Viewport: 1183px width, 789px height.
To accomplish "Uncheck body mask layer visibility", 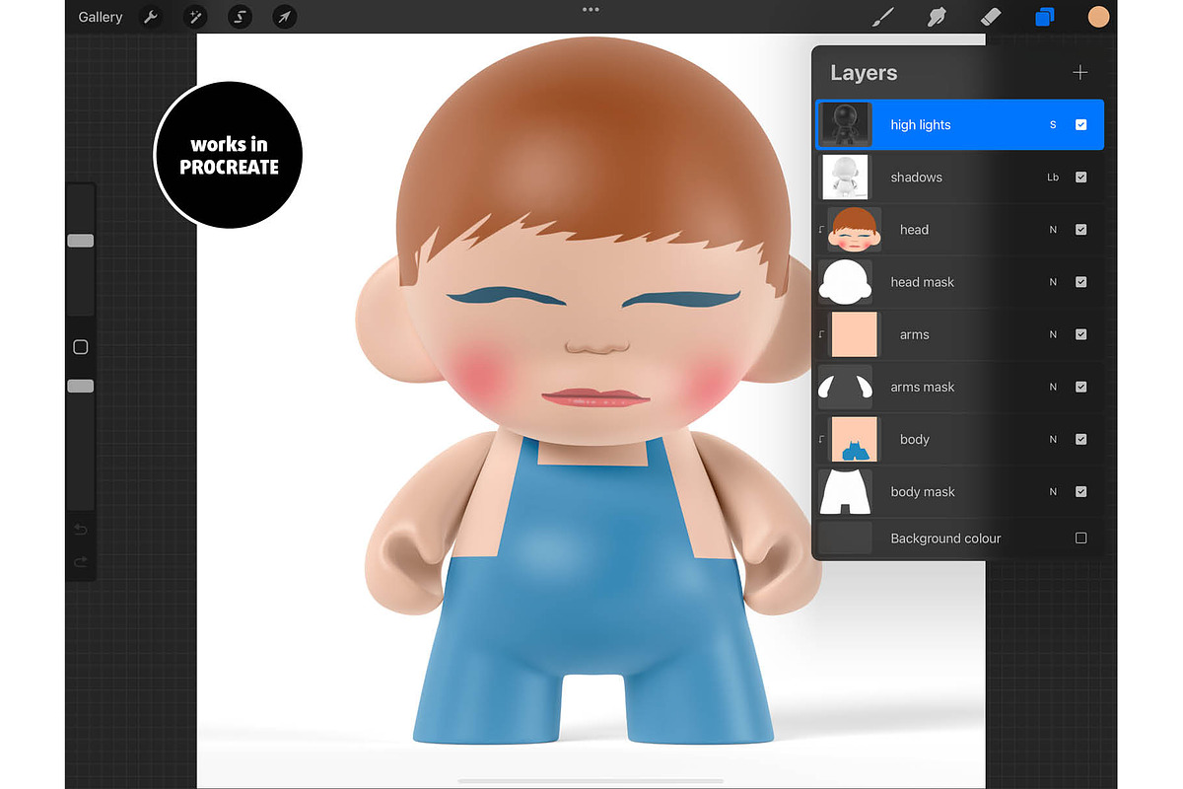I will coord(1081,491).
